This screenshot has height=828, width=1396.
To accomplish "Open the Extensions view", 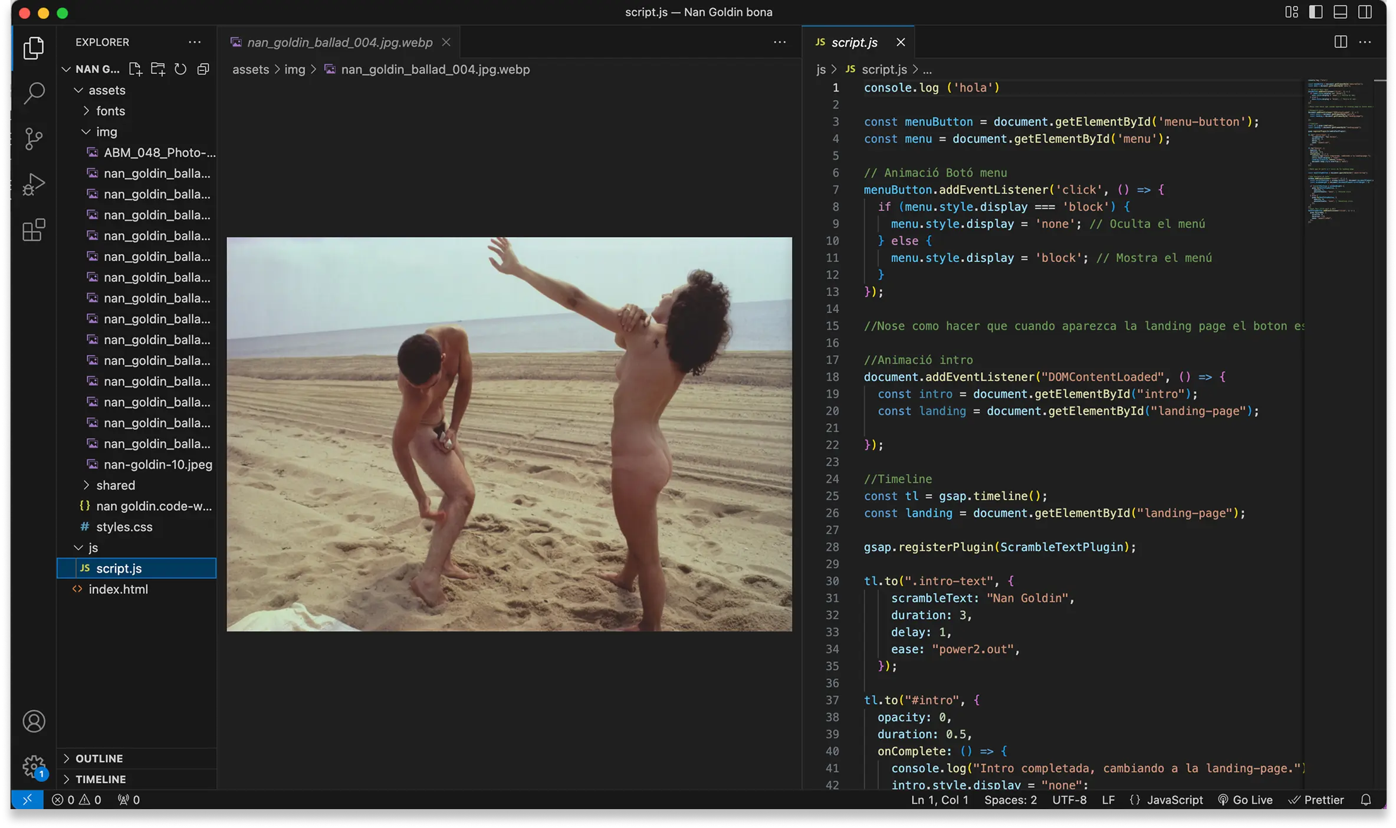I will coord(34,230).
